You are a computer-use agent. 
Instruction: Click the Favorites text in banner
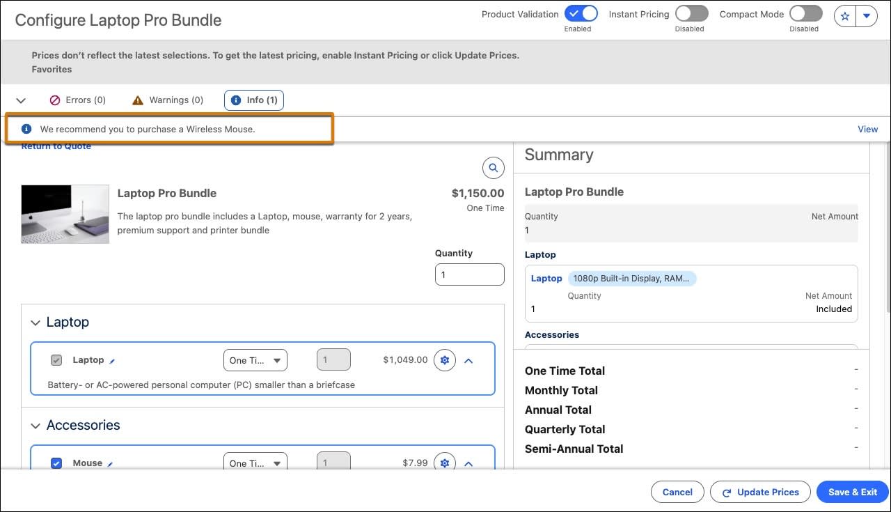pos(52,69)
